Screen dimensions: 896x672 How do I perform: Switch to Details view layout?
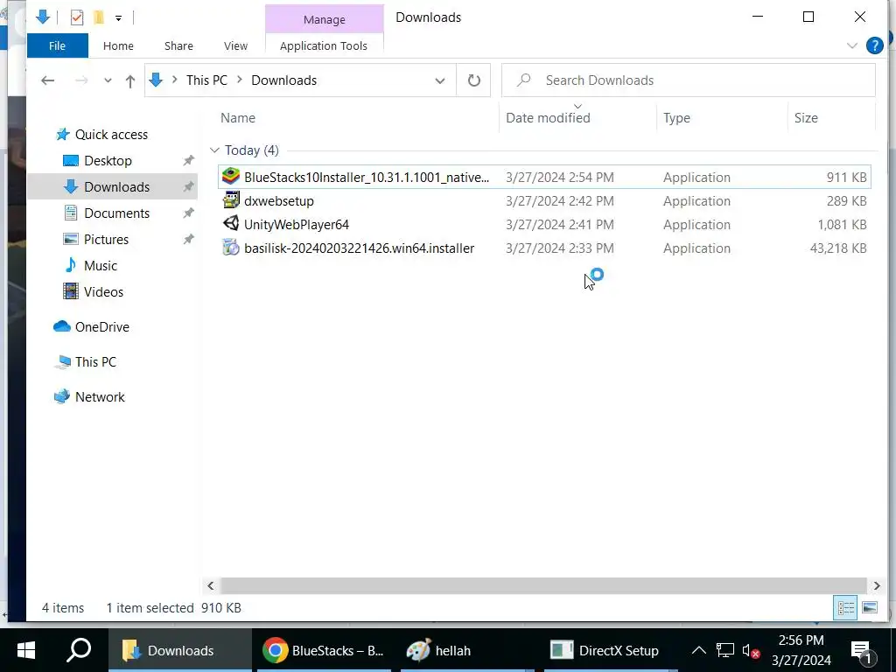pyautogui.click(x=845, y=607)
